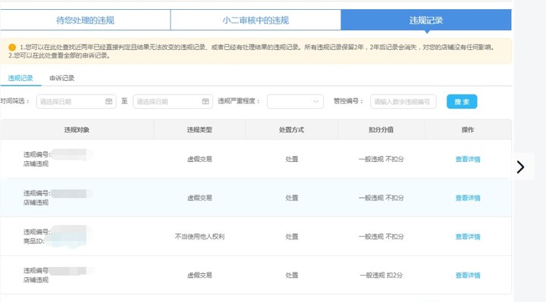Open the 待您处理的违规 tab
Viewport: 546px width, 302px height.
click(85, 20)
